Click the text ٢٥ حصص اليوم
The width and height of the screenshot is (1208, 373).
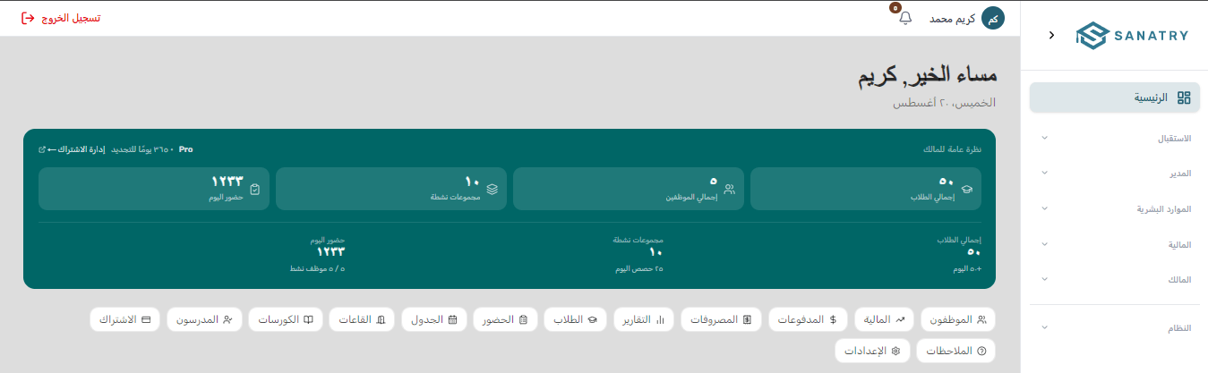click(x=639, y=268)
